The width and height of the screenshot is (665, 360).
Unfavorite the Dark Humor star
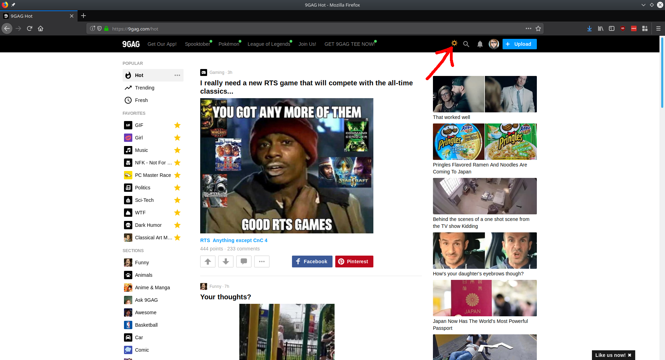[177, 225]
